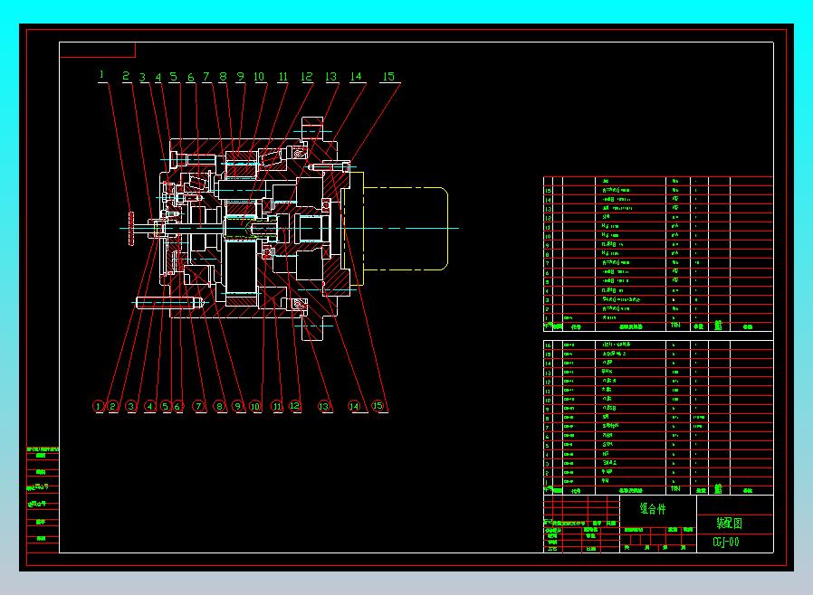This screenshot has height=595, width=813.
Task: Select top callout number 15
Action: (x=389, y=77)
